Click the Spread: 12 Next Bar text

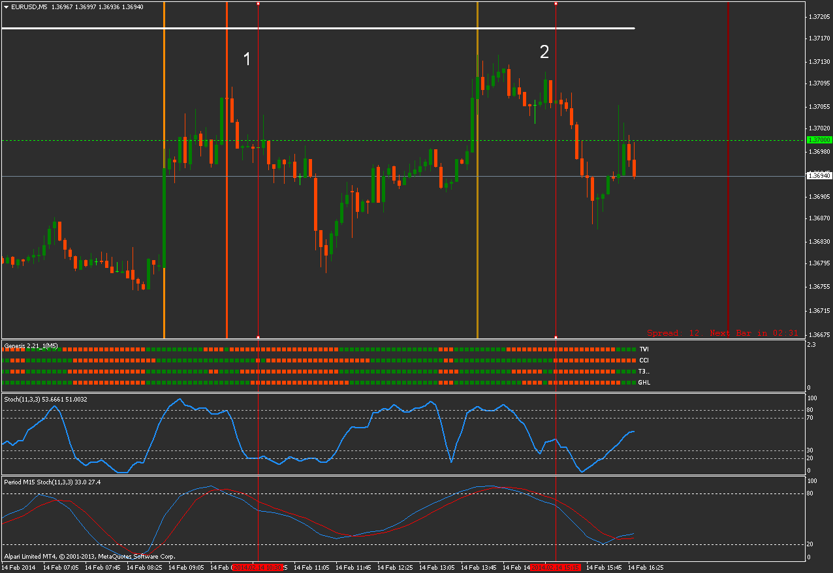(723, 333)
